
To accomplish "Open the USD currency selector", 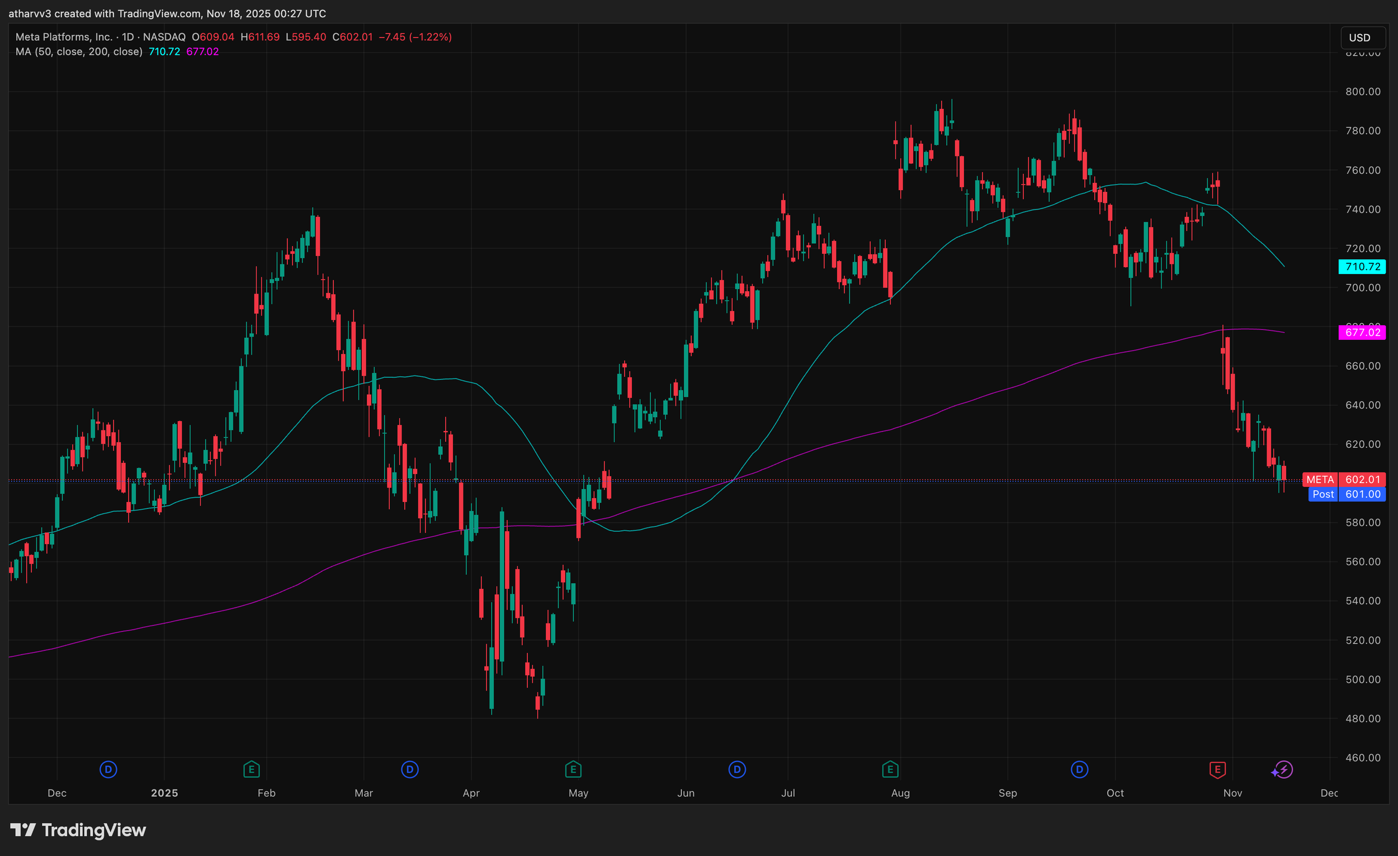I will pyautogui.click(x=1362, y=37).
